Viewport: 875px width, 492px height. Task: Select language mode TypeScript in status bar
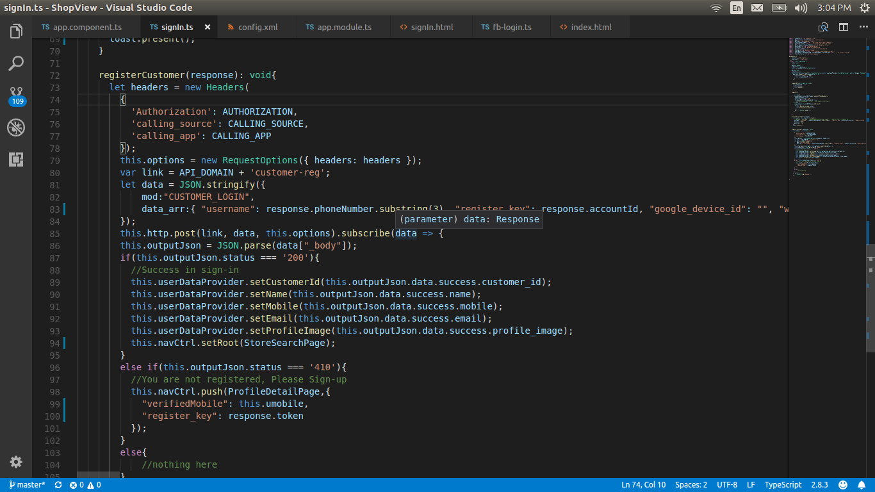783,485
